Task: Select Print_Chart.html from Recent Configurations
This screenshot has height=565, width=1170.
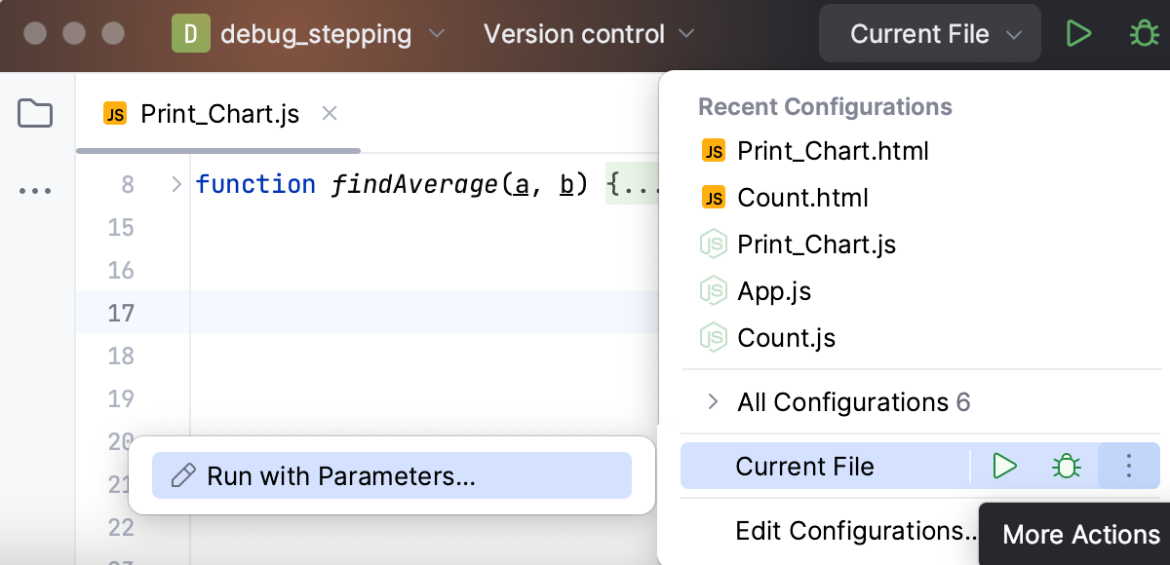Action: tap(833, 151)
